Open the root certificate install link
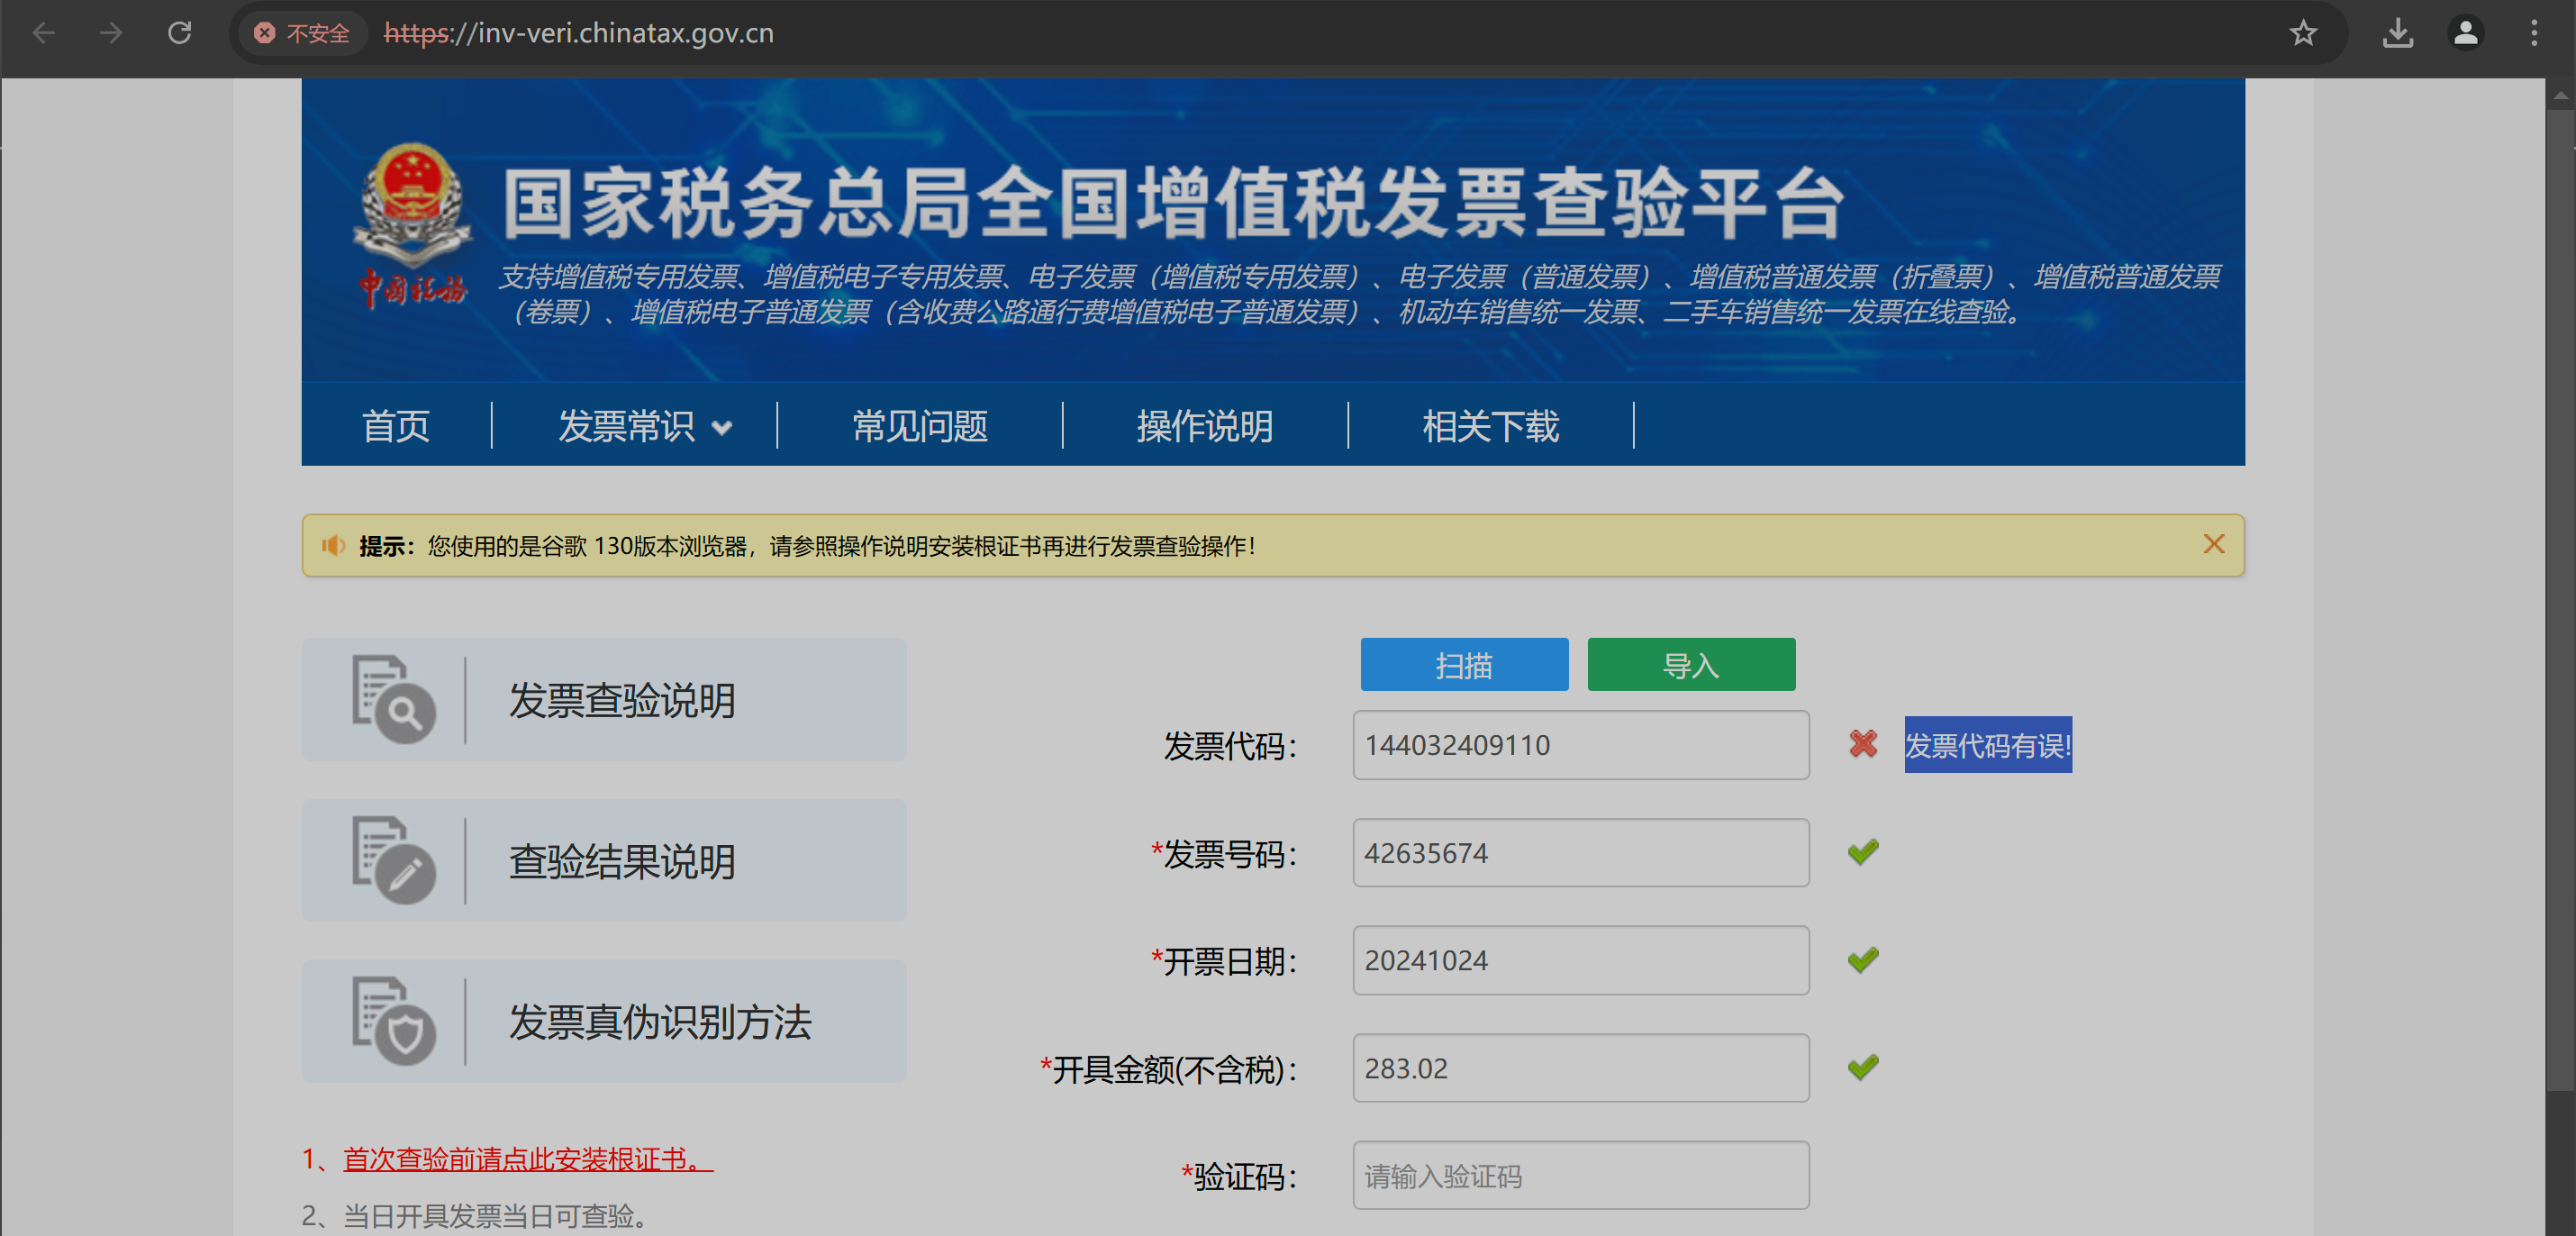The width and height of the screenshot is (2576, 1236). (527, 1159)
